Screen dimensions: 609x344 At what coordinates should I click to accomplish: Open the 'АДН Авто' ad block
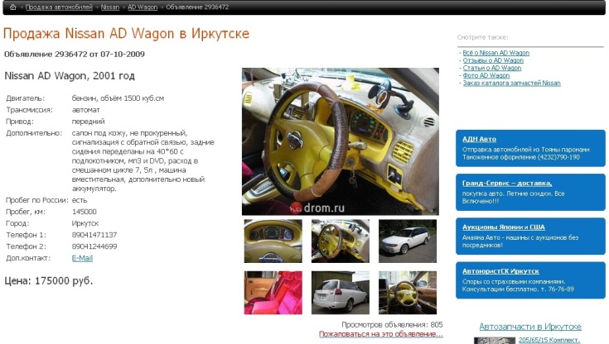click(480, 139)
